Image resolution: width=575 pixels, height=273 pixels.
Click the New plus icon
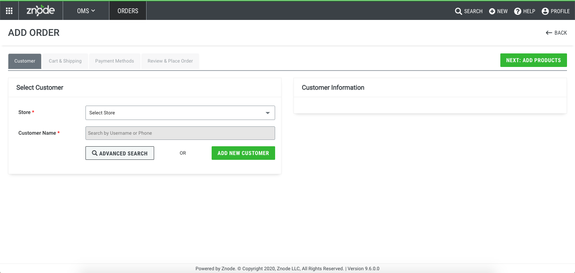tap(492, 11)
